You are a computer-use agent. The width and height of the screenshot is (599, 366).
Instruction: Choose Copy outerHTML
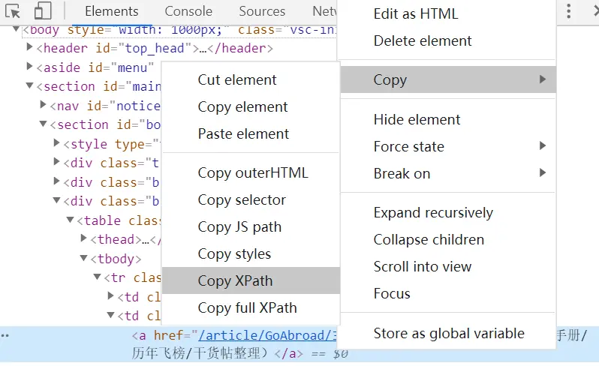253,173
